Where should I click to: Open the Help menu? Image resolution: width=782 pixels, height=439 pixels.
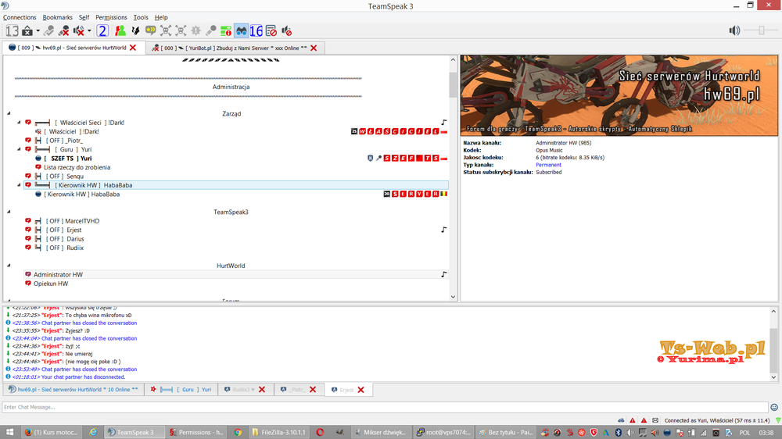pyautogui.click(x=161, y=17)
